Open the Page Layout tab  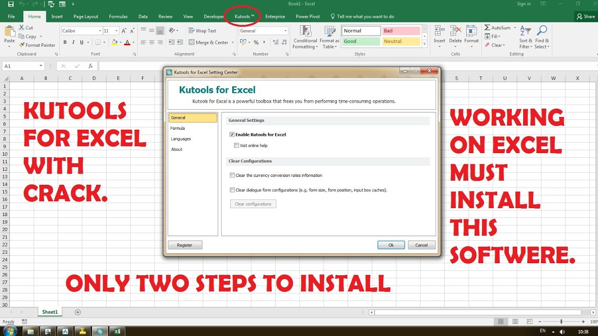point(86,16)
